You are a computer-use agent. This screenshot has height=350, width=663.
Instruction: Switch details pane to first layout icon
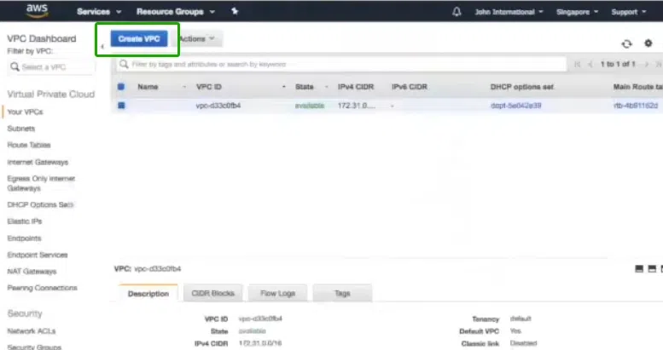pos(639,268)
